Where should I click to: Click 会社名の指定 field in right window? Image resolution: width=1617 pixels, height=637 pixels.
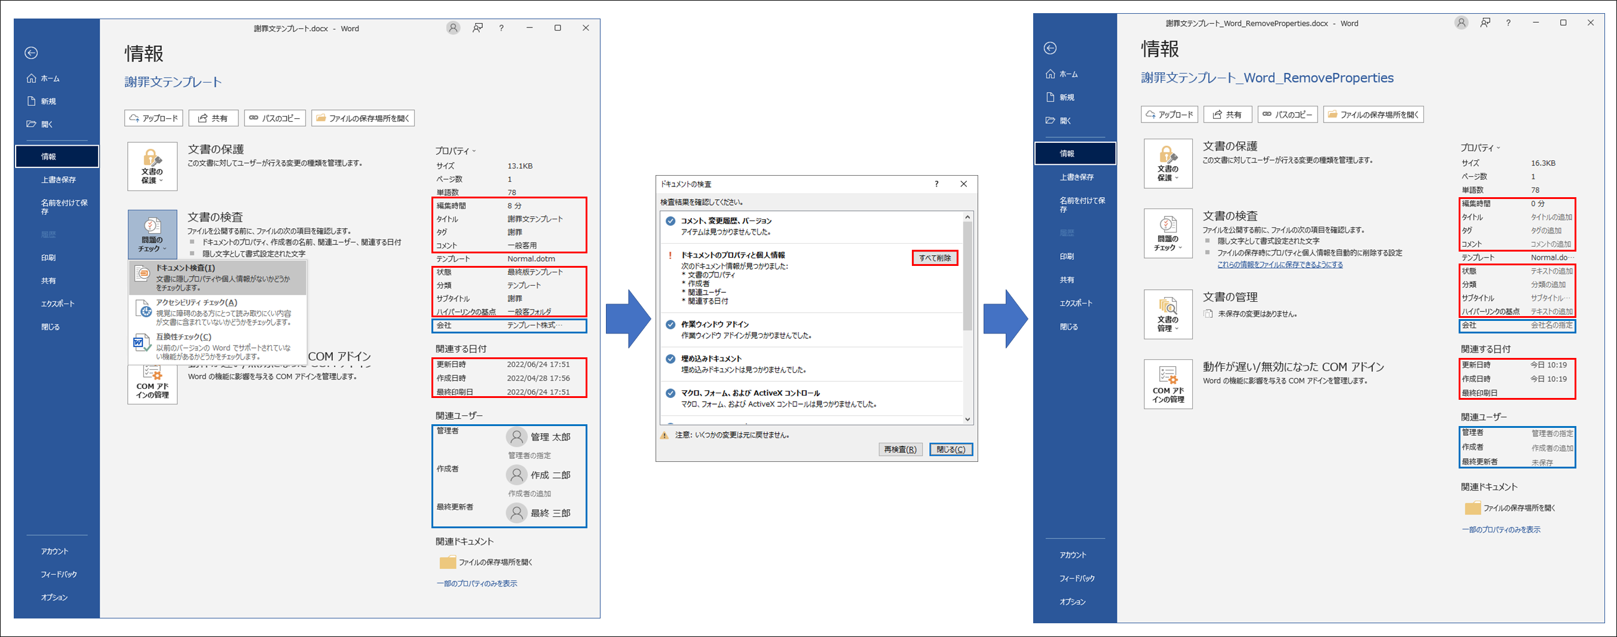pyautogui.click(x=1551, y=325)
